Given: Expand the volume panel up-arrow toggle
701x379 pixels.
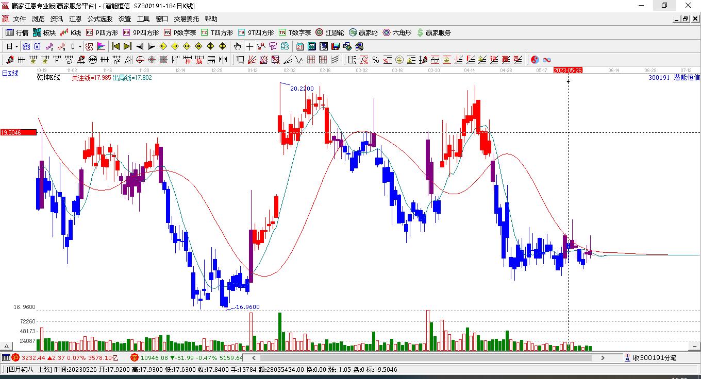Looking at the screenshot, I should point(7,347).
